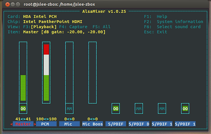Image resolution: width=211 pixels, height=134 pixels.
Task: Open F2 System information
Action: click(x=173, y=22)
